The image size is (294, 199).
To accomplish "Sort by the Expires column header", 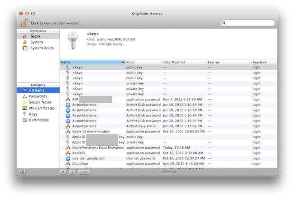I will [x=229, y=62].
